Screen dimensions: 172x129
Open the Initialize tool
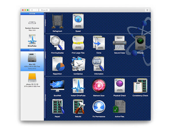point(140,44)
